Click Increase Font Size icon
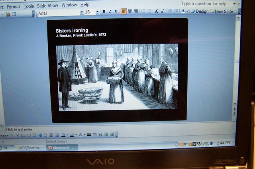The image size is (255, 169). click(157, 11)
